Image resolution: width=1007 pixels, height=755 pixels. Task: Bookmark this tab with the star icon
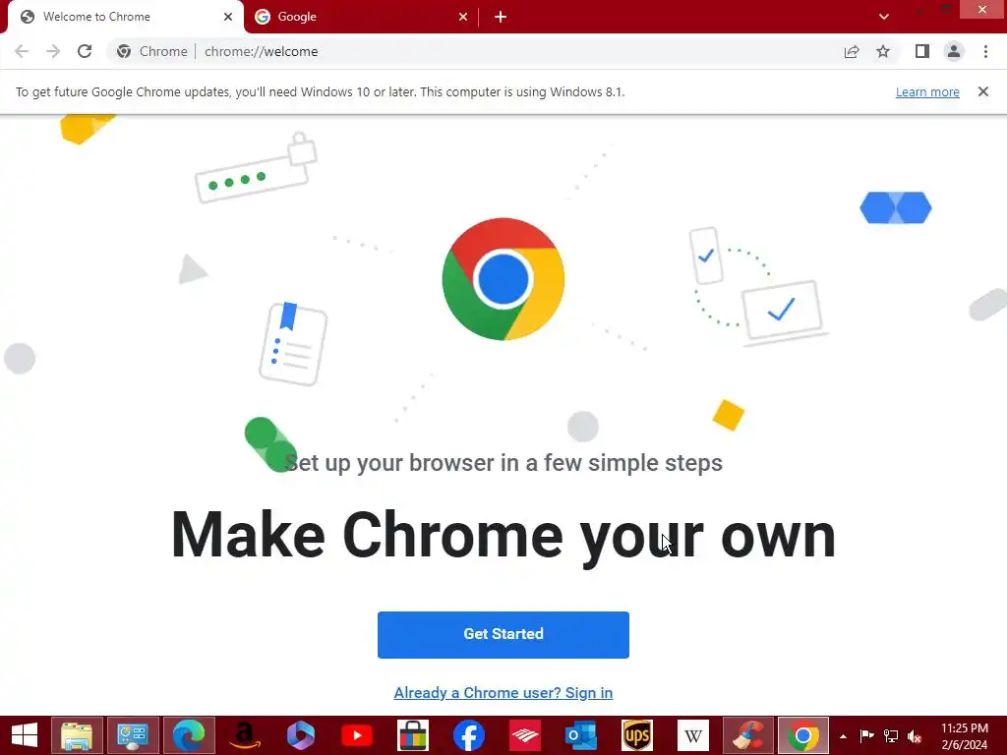(883, 51)
